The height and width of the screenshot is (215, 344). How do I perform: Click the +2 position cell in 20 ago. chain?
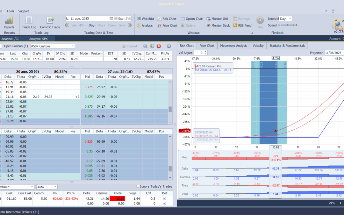point(73,97)
